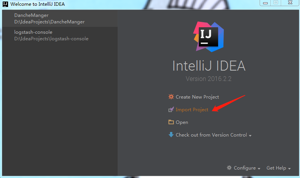Open the logstash-console recent project

tap(60, 35)
